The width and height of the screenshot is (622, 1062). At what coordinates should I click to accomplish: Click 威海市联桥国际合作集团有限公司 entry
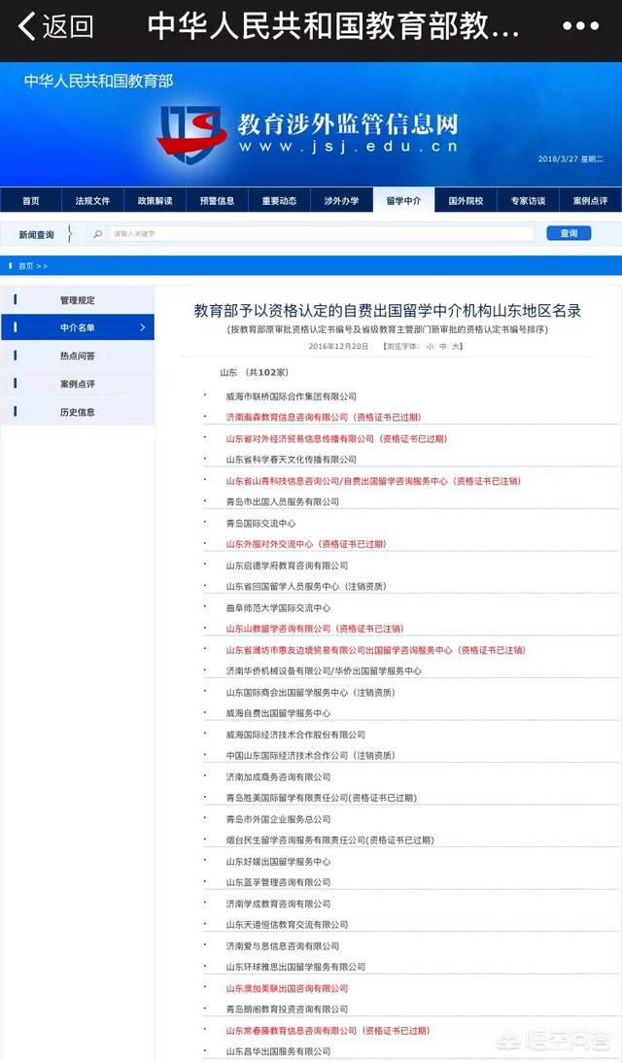(x=291, y=396)
